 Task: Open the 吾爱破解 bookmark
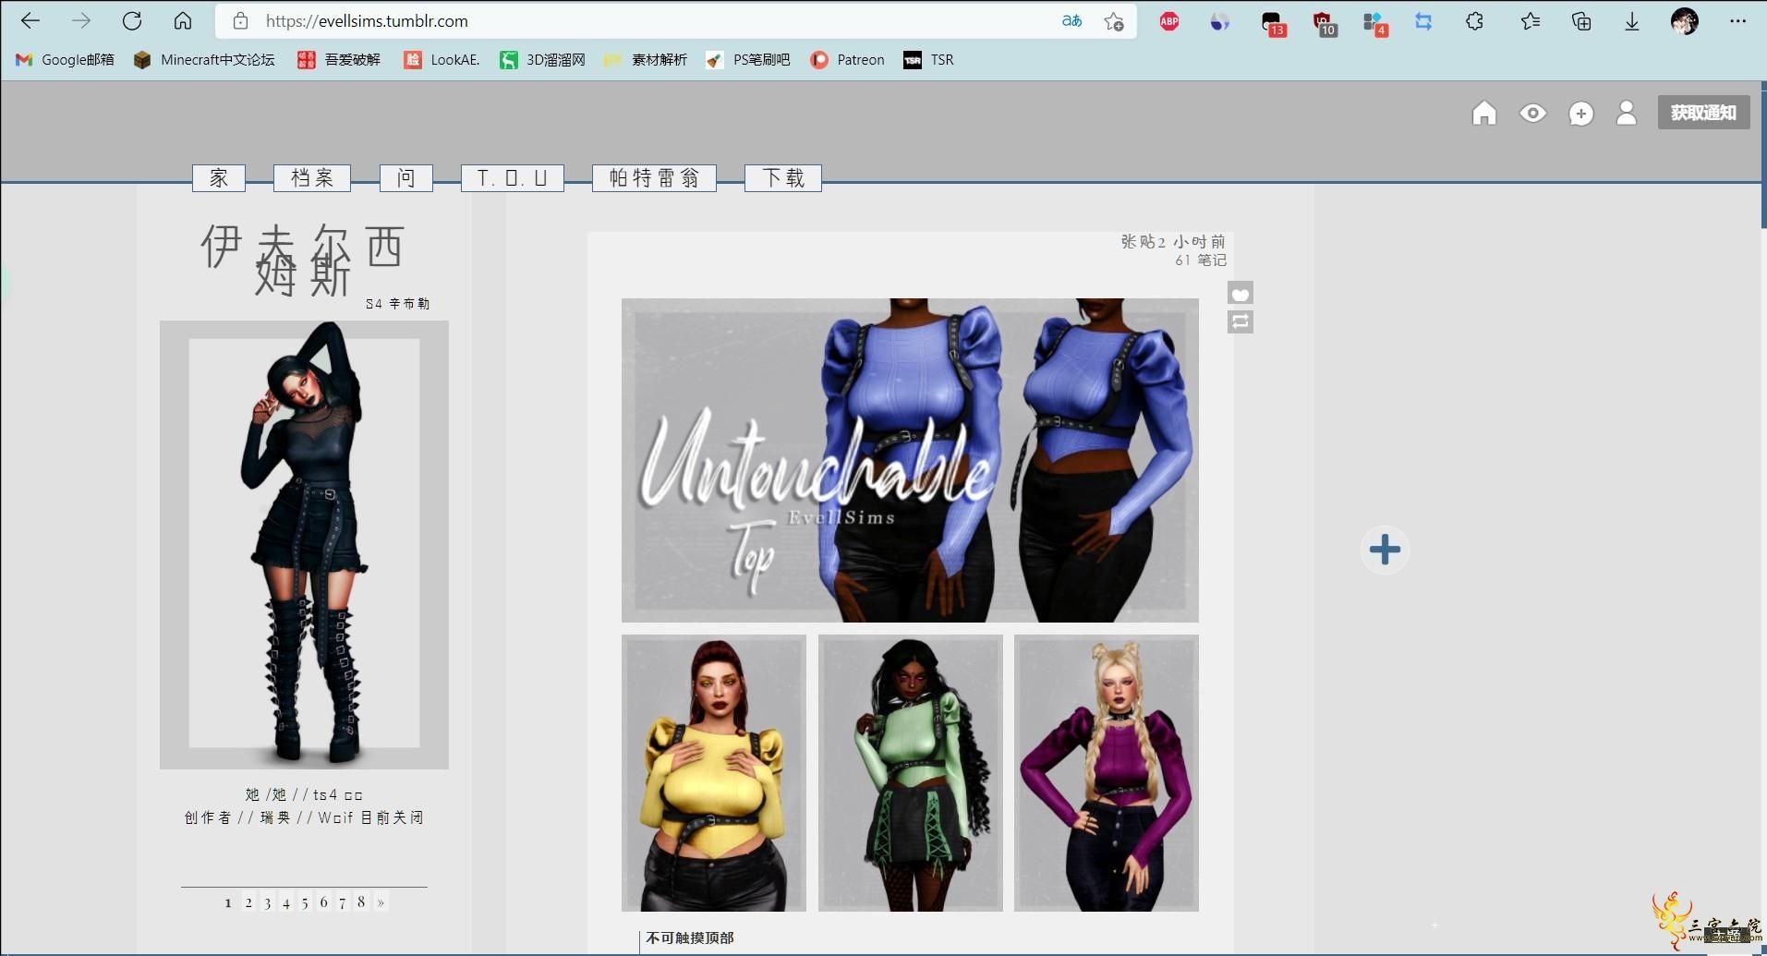pyautogui.click(x=338, y=59)
